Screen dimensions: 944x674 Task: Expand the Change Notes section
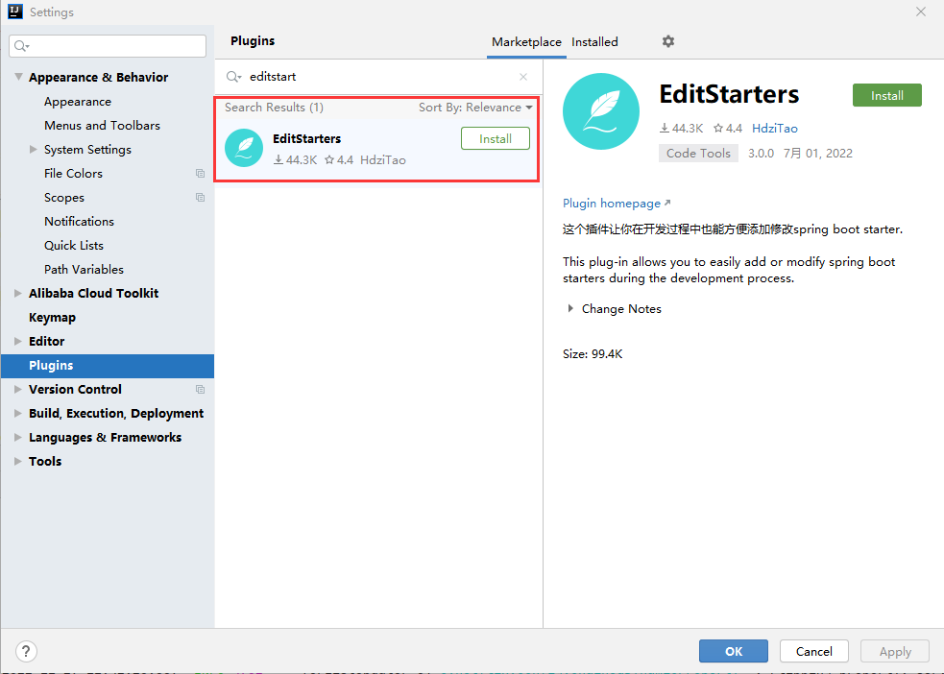pyautogui.click(x=570, y=309)
